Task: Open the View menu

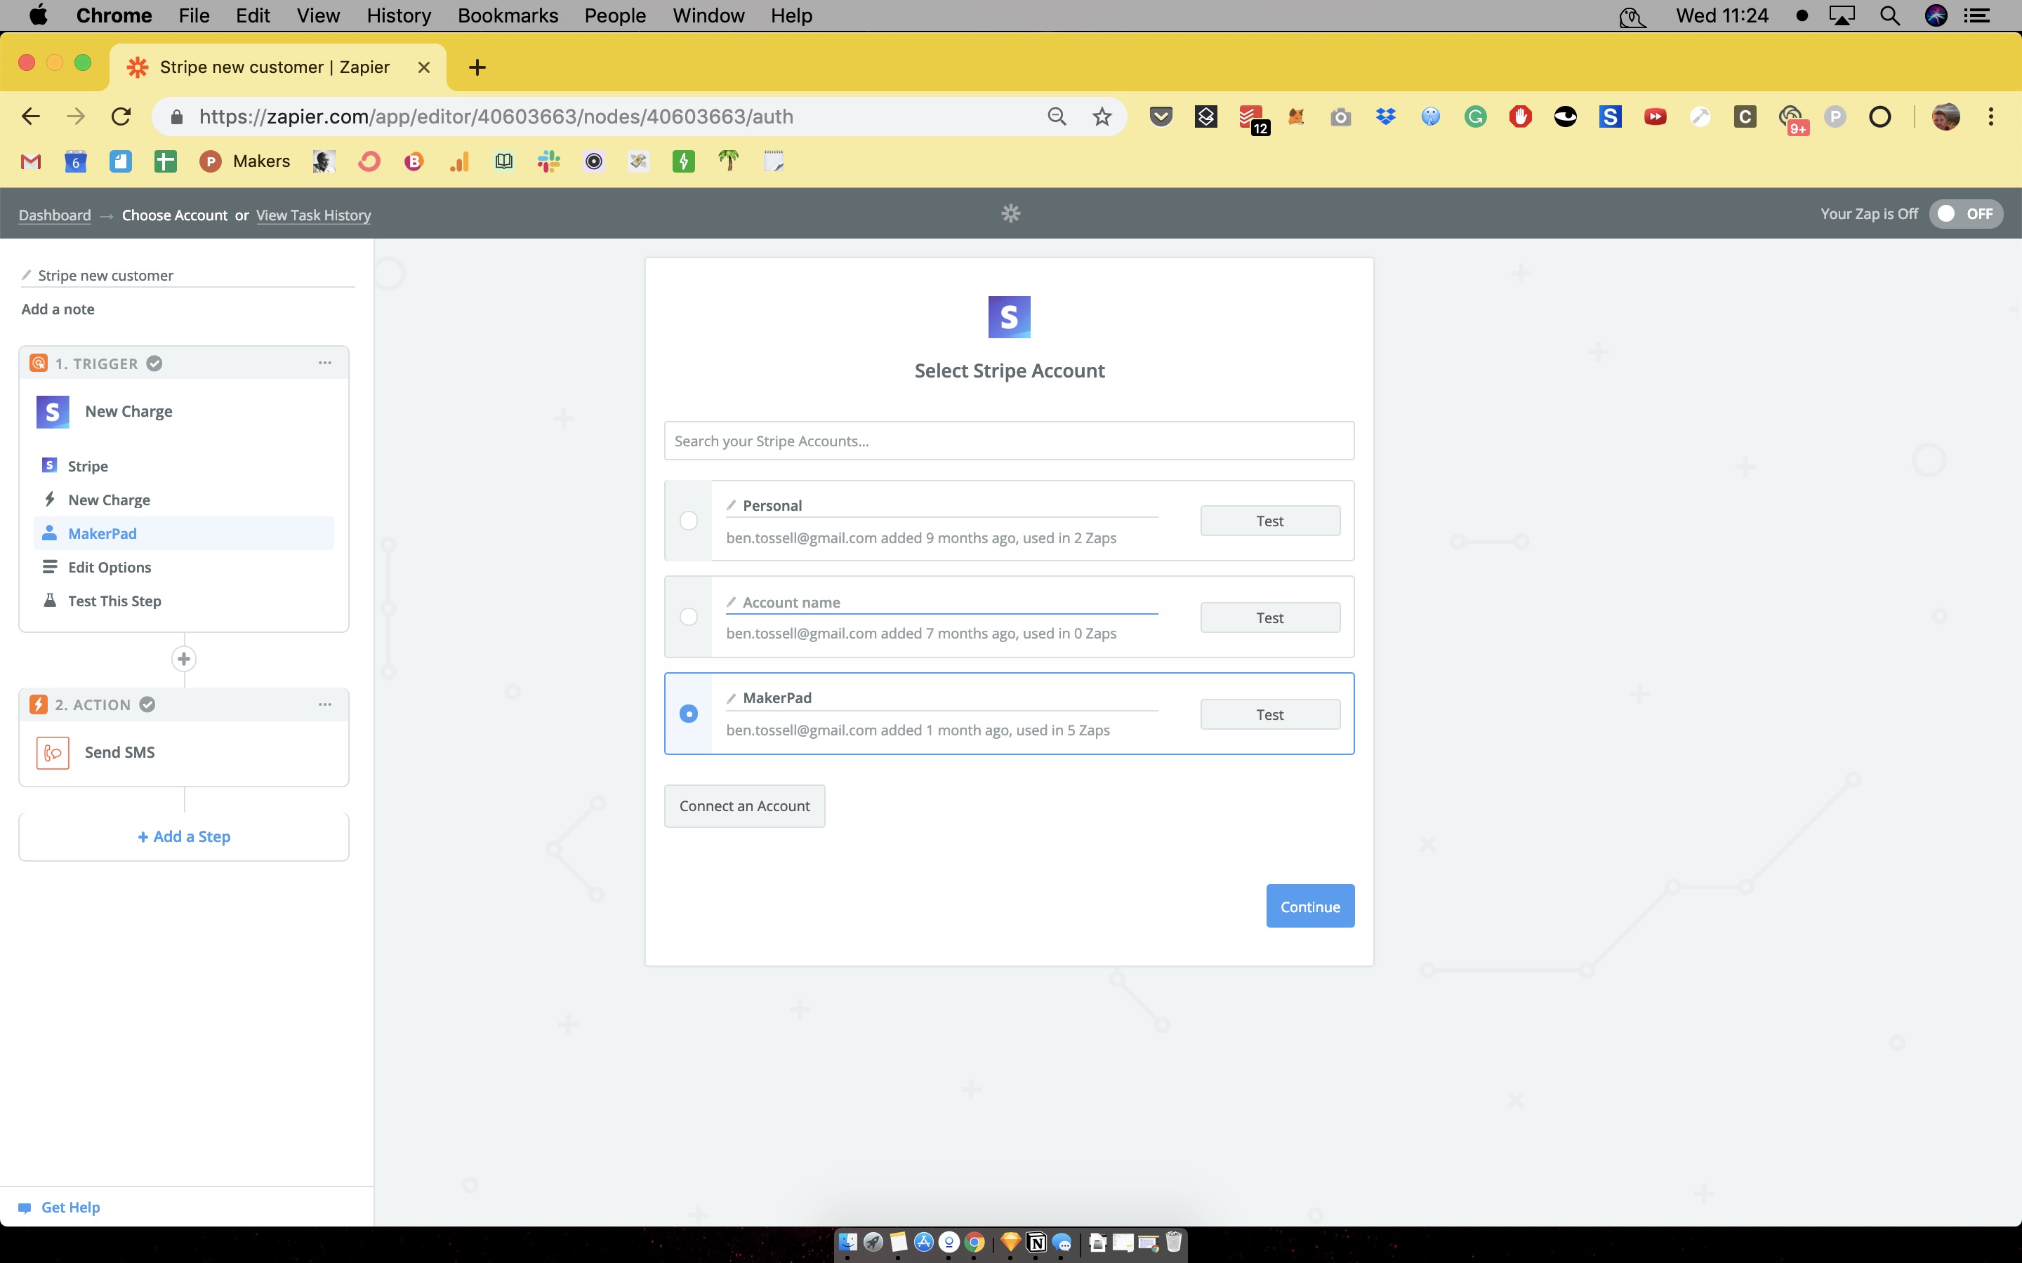Action: click(x=318, y=16)
